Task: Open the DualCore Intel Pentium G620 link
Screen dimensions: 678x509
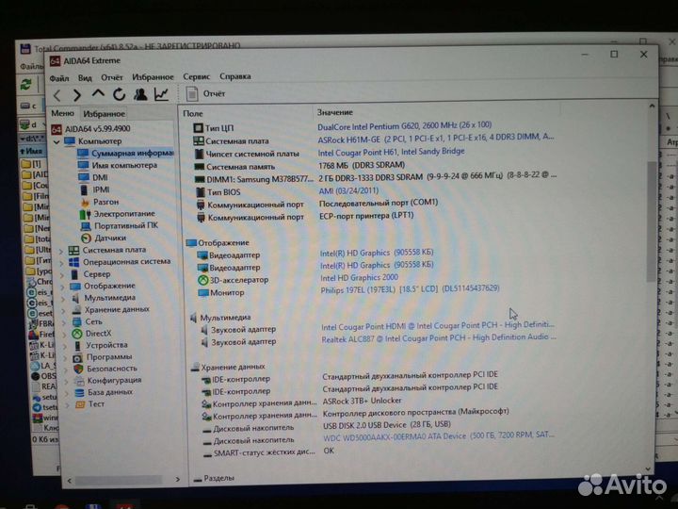Action: coord(404,125)
